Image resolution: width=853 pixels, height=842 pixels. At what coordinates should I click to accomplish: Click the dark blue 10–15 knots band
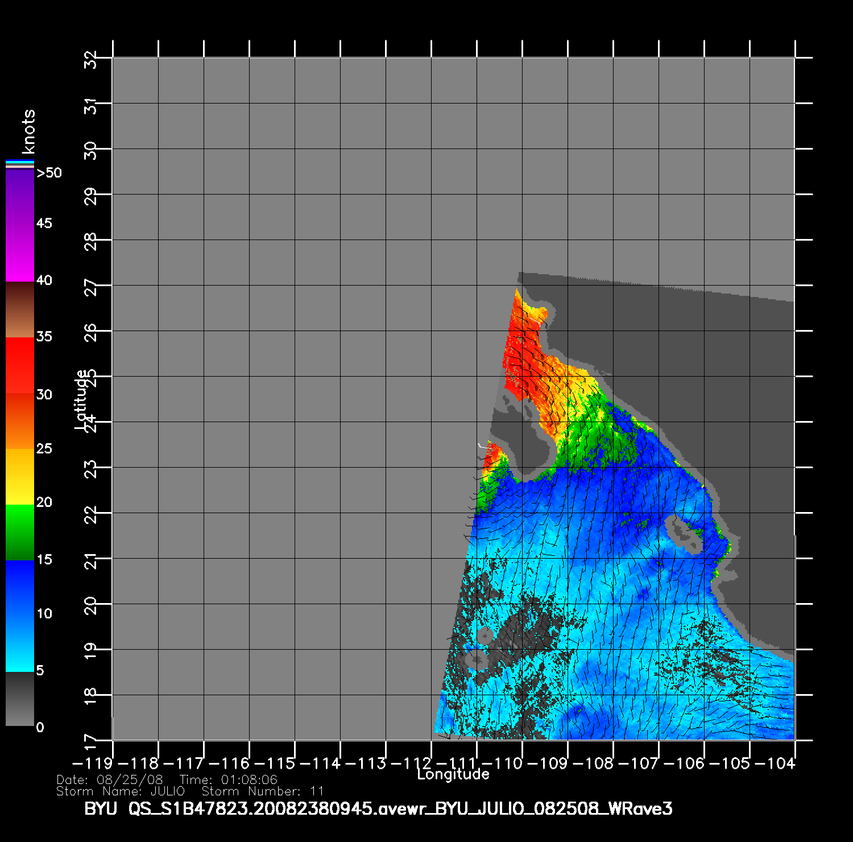pyautogui.click(x=19, y=587)
